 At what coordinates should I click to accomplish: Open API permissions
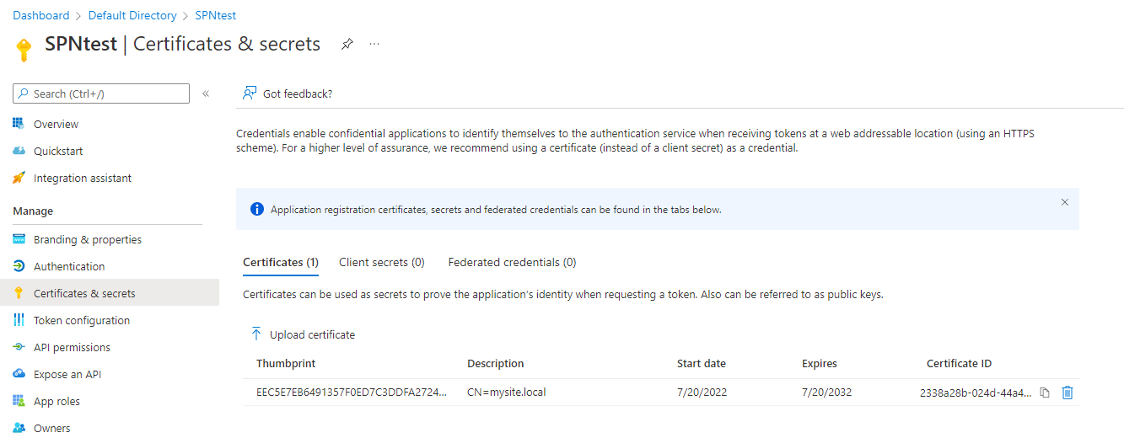pyautogui.click(x=72, y=348)
